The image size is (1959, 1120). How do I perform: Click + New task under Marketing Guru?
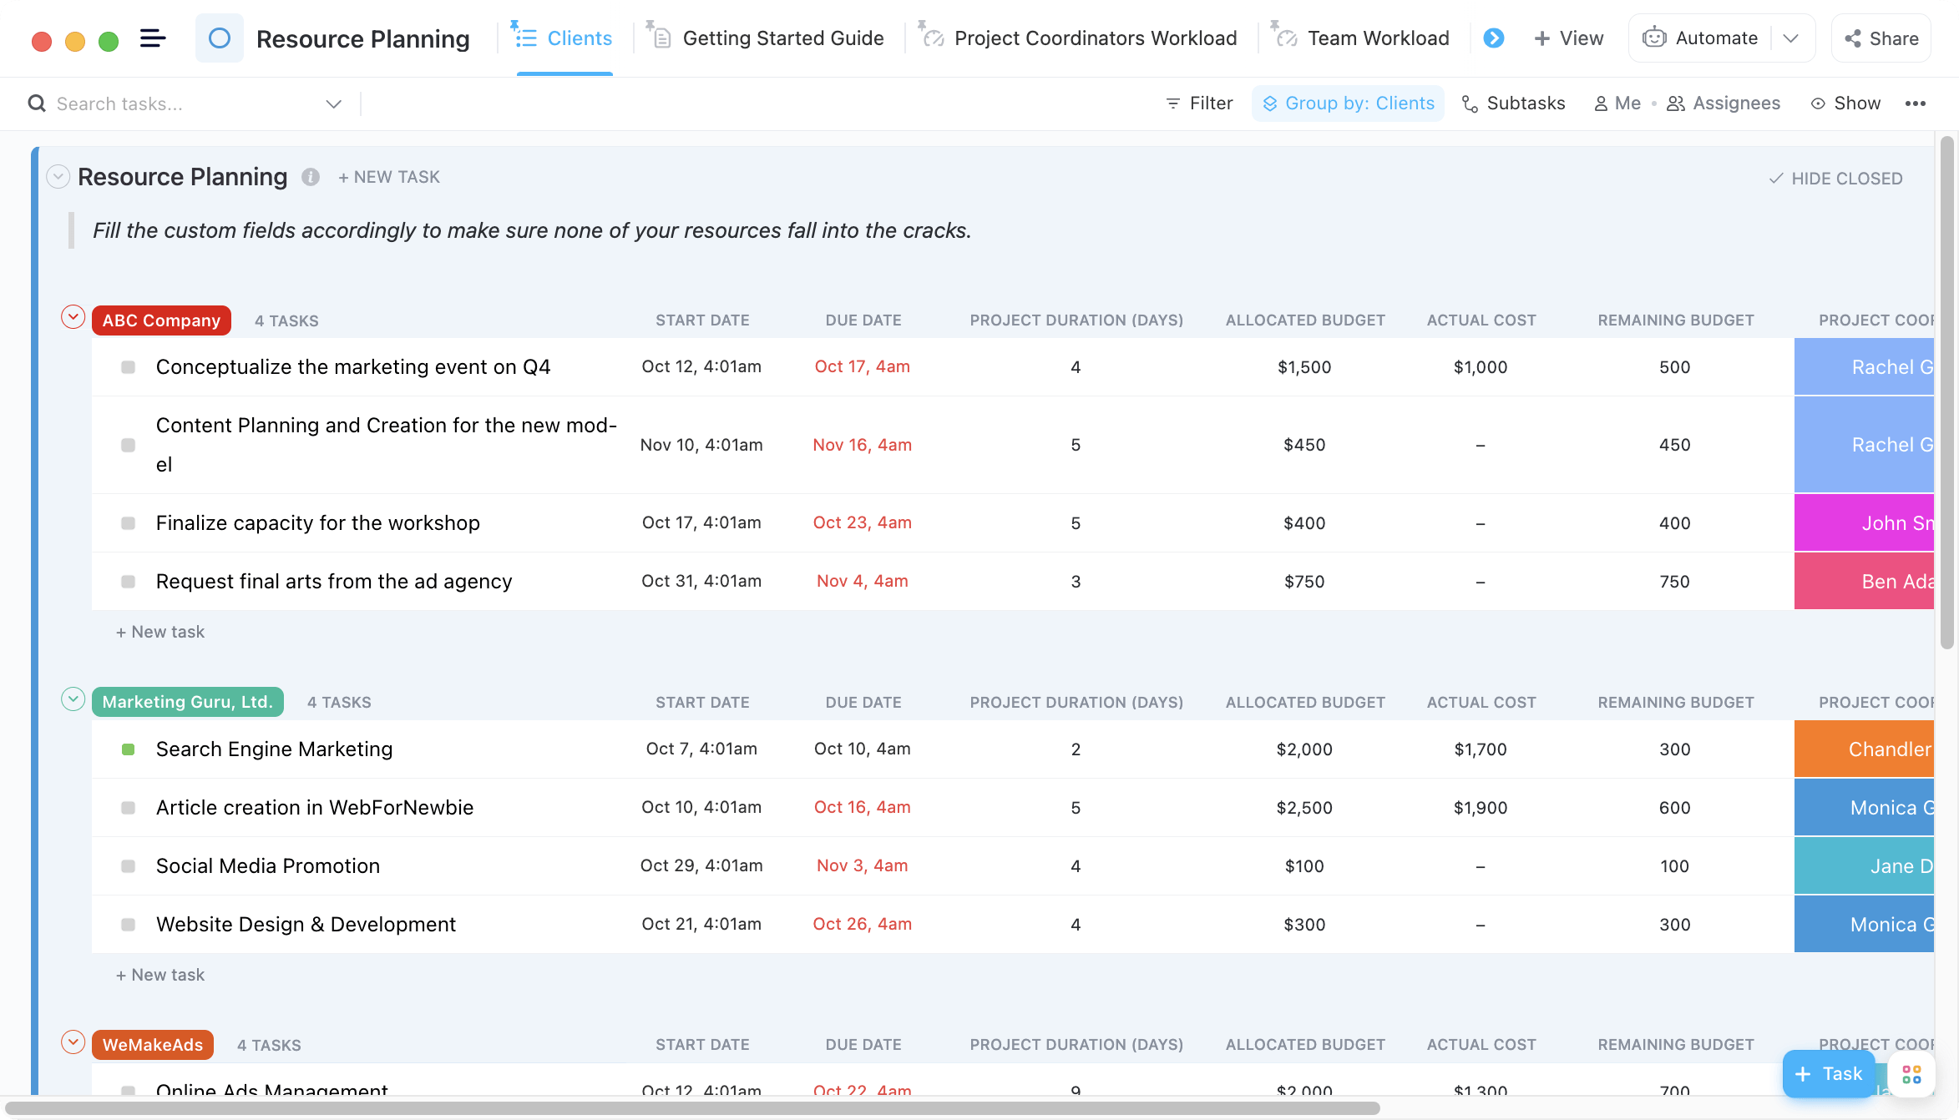[160, 973]
